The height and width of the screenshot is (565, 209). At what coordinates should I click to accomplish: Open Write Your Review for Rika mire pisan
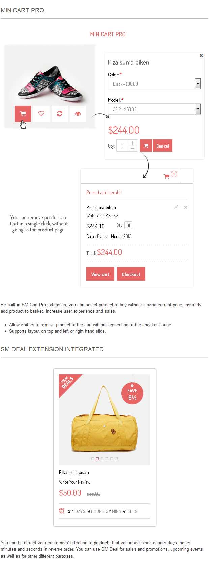75,482
